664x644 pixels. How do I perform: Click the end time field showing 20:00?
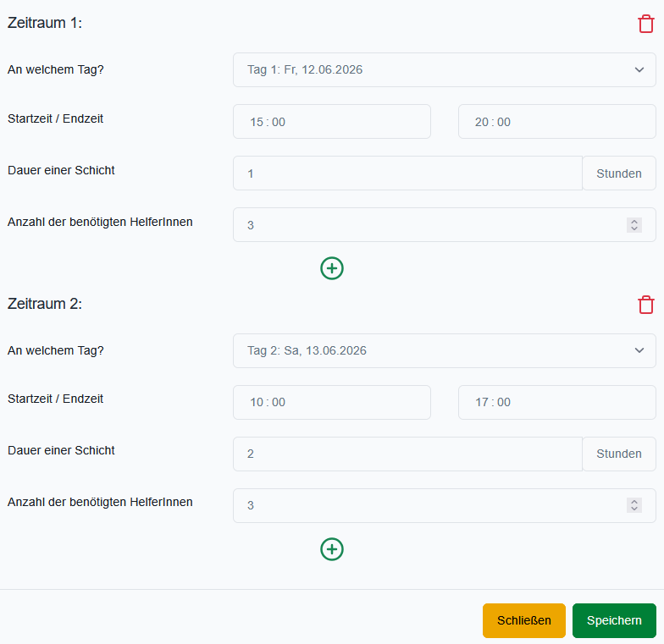[556, 122]
